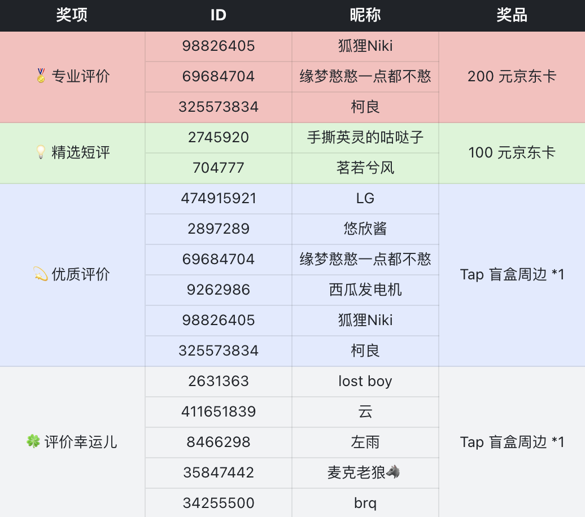
Task: Click the nickname brq
Action: pos(365,503)
